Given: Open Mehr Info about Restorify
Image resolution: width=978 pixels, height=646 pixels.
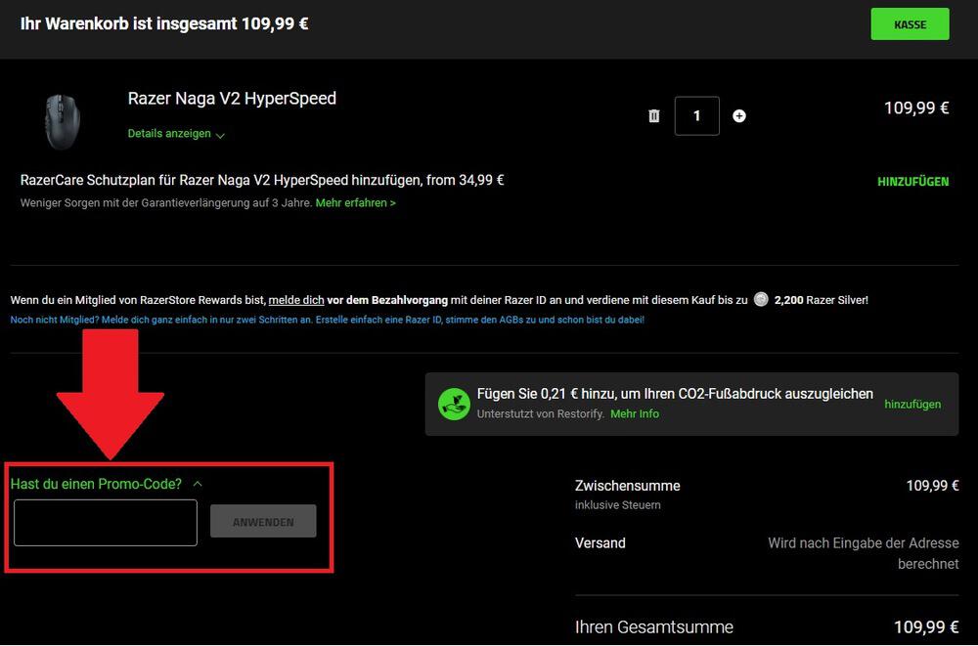Looking at the screenshot, I should (634, 413).
